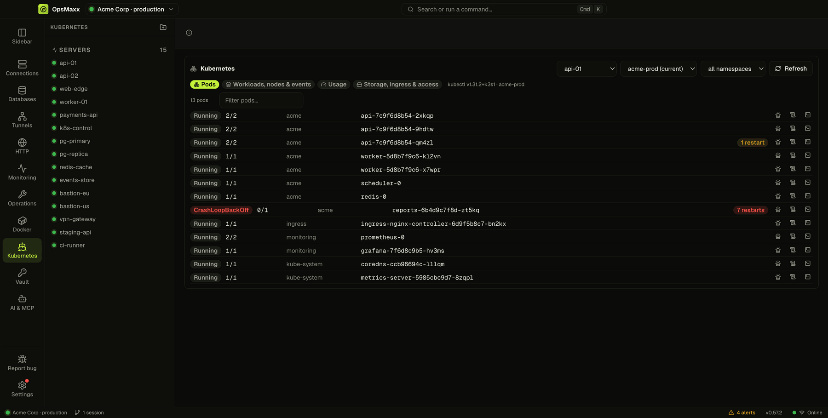Click the new folder icon in Kubernetes header
This screenshot has height=418, width=828.
pyautogui.click(x=163, y=27)
